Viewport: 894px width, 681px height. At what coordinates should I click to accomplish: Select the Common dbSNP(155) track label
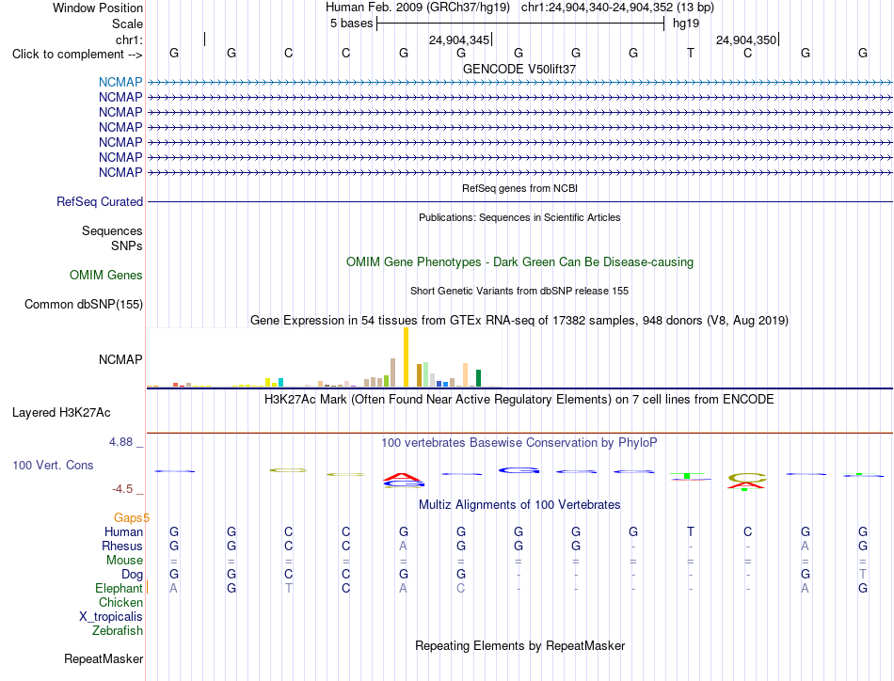click(x=84, y=305)
